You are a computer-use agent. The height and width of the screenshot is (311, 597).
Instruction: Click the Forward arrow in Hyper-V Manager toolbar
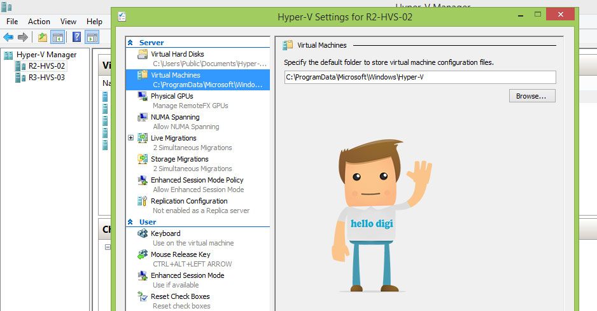[23, 37]
